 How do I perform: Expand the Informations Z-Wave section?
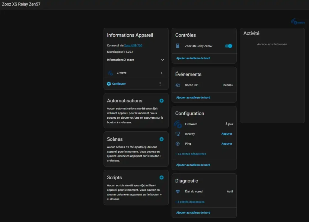click(162, 60)
